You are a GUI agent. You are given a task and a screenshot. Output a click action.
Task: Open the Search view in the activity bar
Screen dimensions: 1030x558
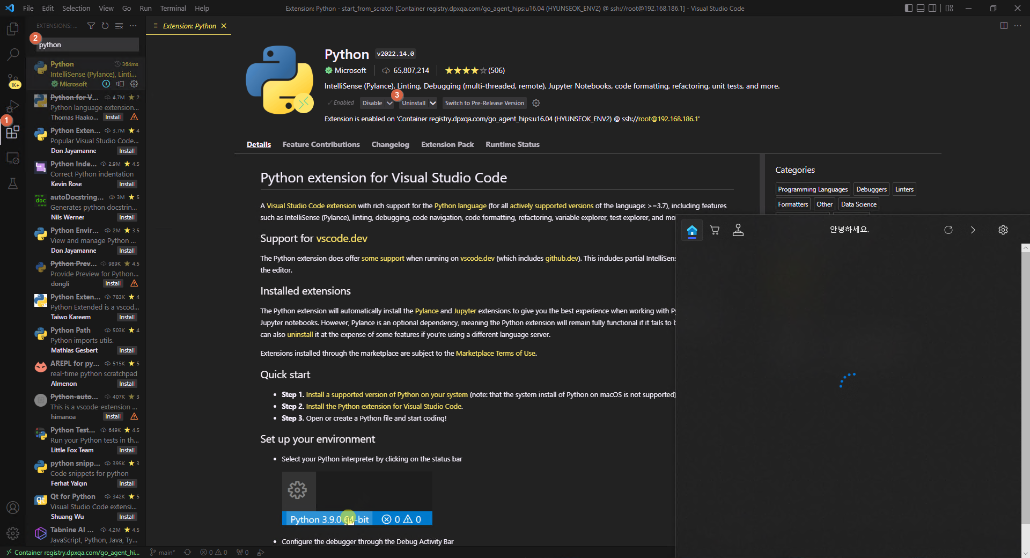coord(13,54)
